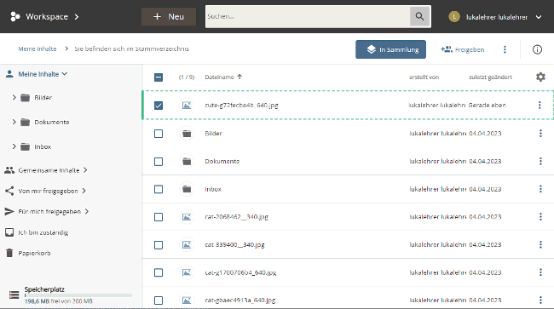The width and height of the screenshot is (554, 309).
Task: Click sort arrow next to Dateiname
Action: 239,77
